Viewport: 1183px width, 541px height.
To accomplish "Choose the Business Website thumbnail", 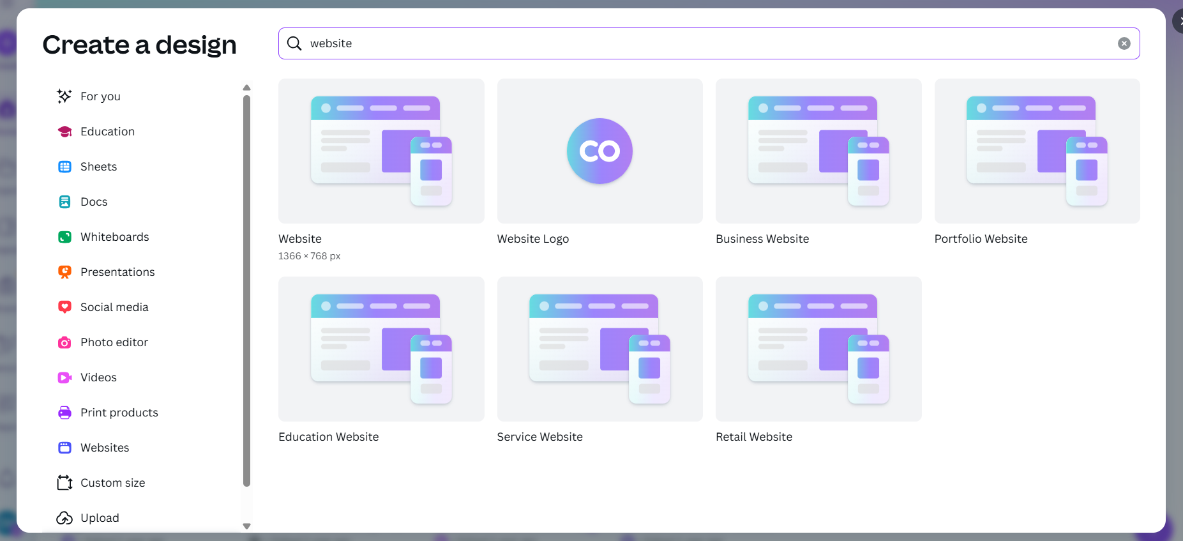I will point(818,151).
